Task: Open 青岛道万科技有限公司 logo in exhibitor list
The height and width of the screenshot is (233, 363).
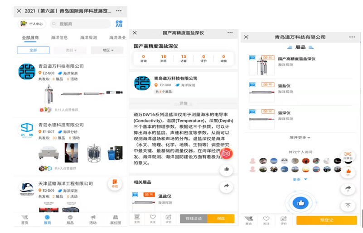Action: [x=27, y=71]
